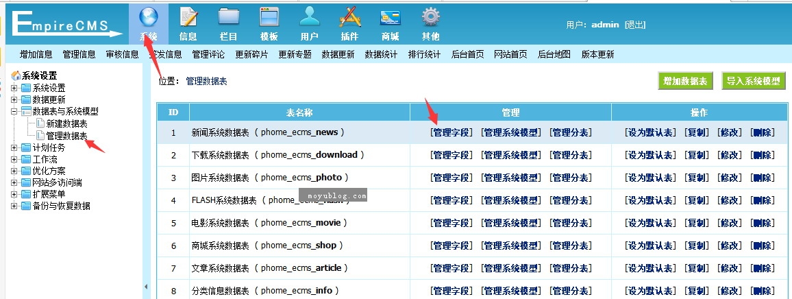
Task: Click 修改 for the photo table
Action: (730, 178)
